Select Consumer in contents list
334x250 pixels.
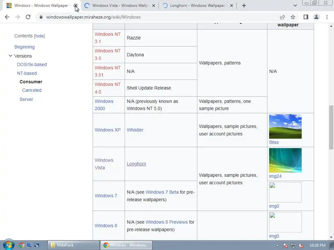click(31, 82)
